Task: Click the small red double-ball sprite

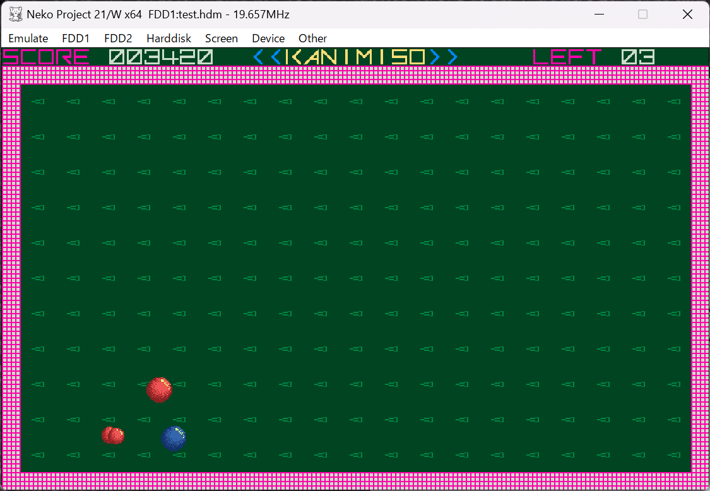Action: [x=113, y=435]
